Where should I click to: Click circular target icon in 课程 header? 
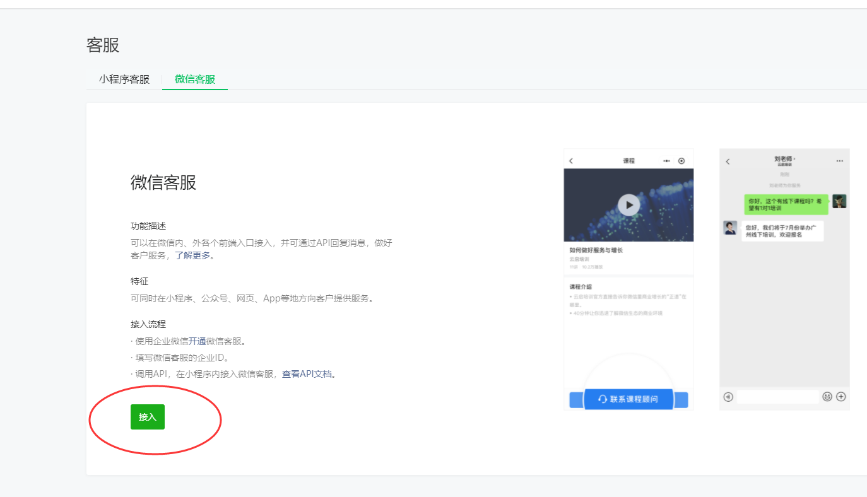coord(681,161)
